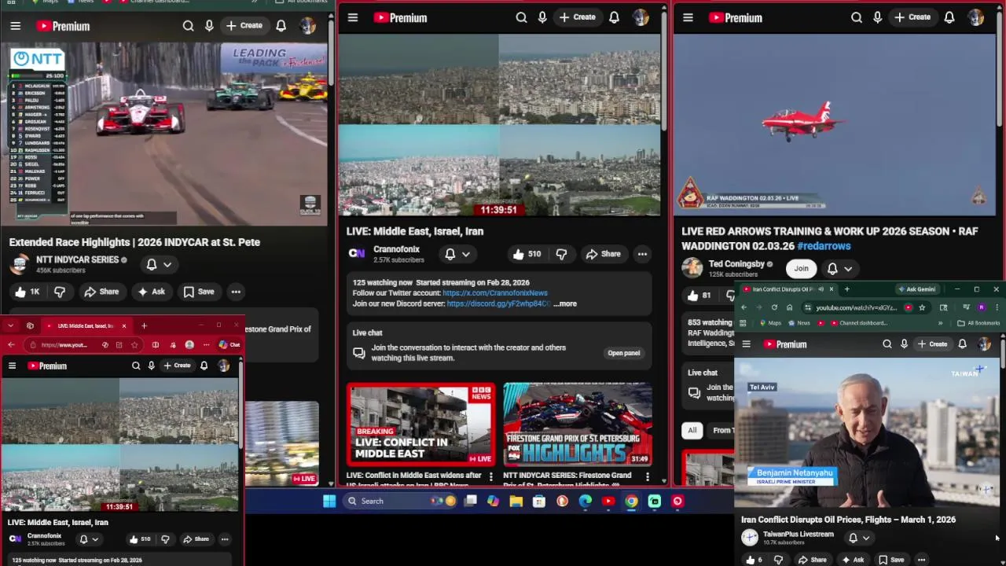Open Microsoft Edge from the taskbar
This screenshot has width=1006, height=566.
pyautogui.click(x=586, y=501)
